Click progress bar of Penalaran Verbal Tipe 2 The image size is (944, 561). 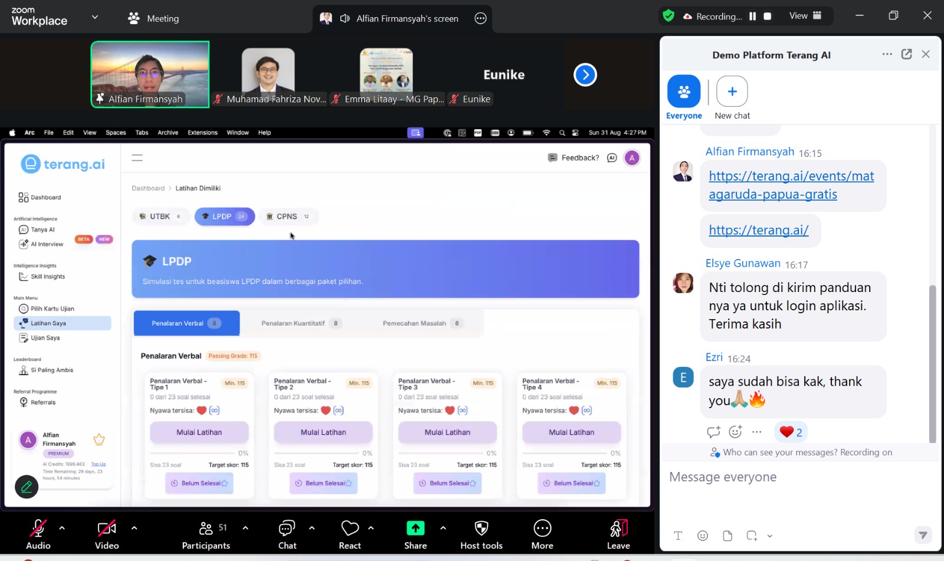click(316, 453)
